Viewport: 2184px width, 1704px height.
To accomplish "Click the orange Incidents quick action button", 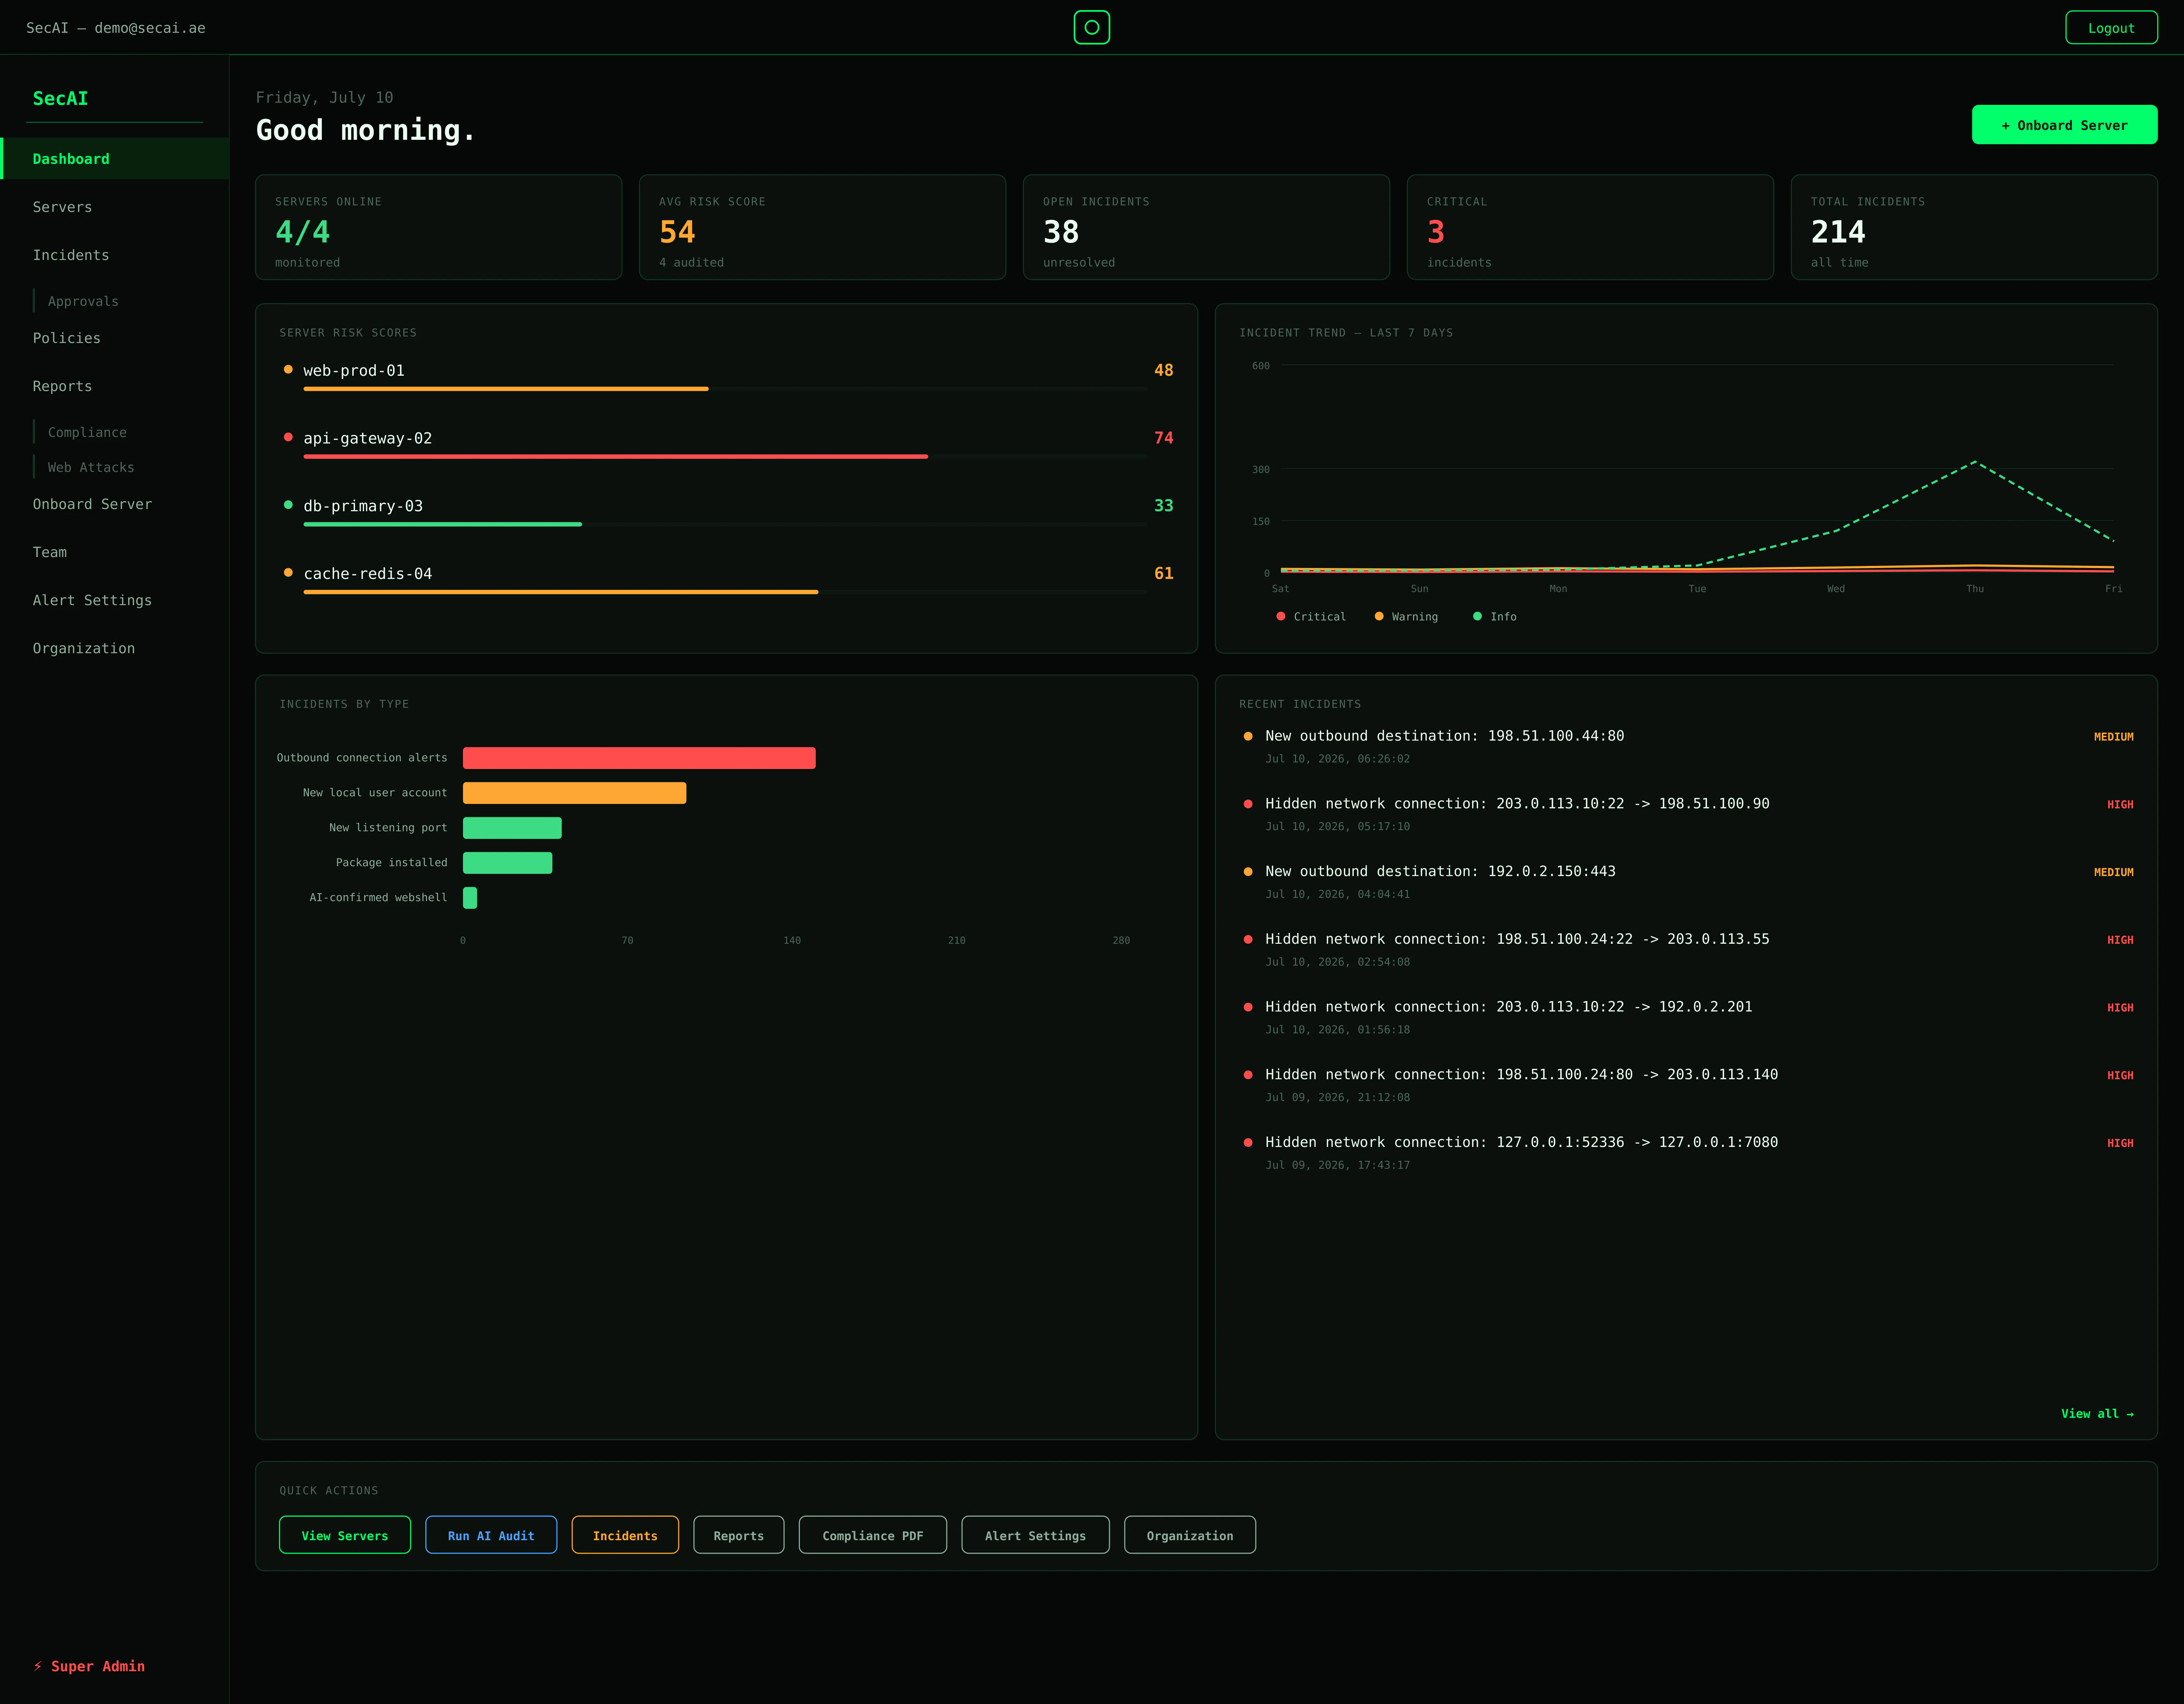I will [625, 1535].
